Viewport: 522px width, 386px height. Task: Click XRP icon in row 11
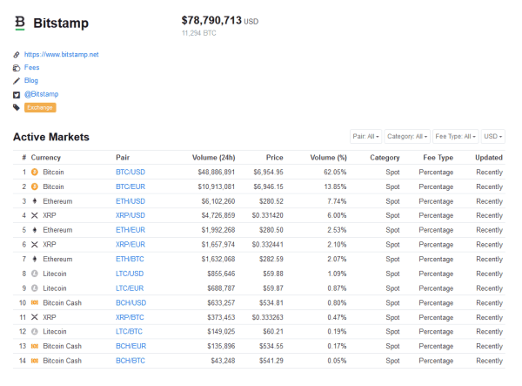34,317
